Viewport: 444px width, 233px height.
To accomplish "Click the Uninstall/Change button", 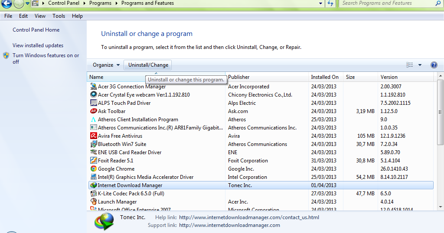I will [x=148, y=65].
